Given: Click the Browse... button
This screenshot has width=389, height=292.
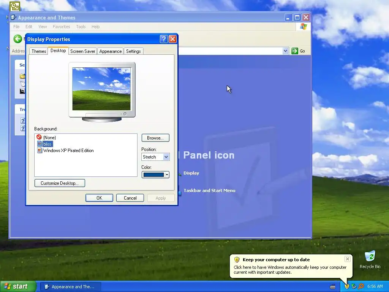Looking at the screenshot, I should [x=155, y=138].
